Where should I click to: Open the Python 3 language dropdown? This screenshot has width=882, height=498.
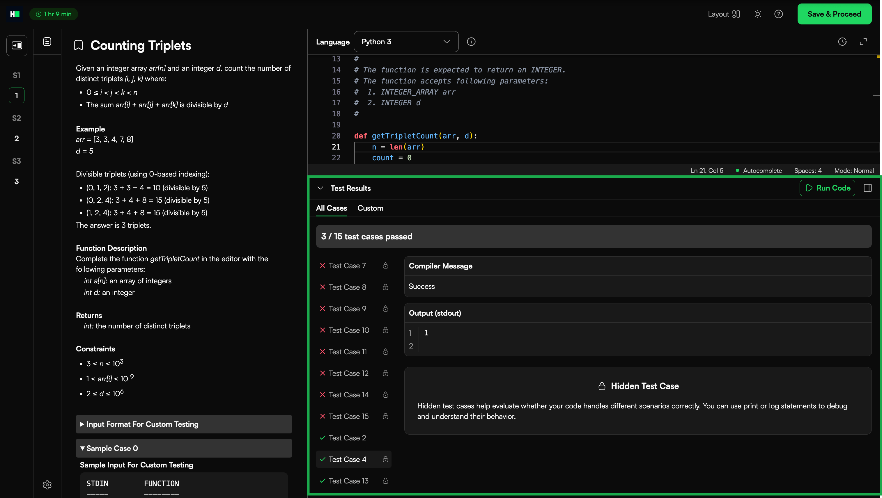[x=406, y=42]
